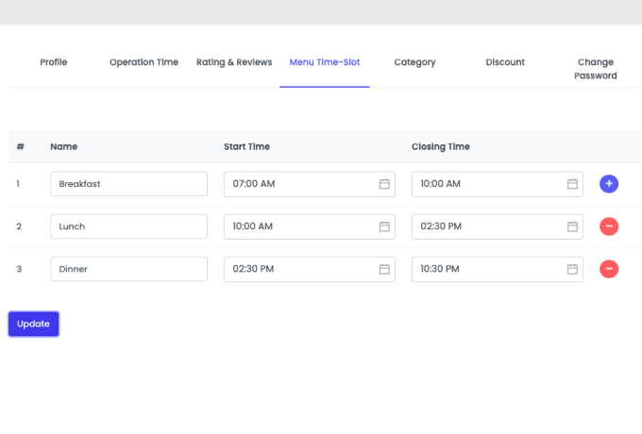Screen dimensions: 642x434
Task: Open calendar icon for Lunch start time
Action: [x=384, y=226]
